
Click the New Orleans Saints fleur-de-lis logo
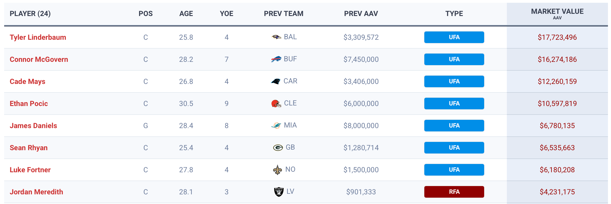(278, 170)
